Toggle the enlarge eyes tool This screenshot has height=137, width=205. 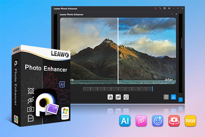[x=118, y=97]
